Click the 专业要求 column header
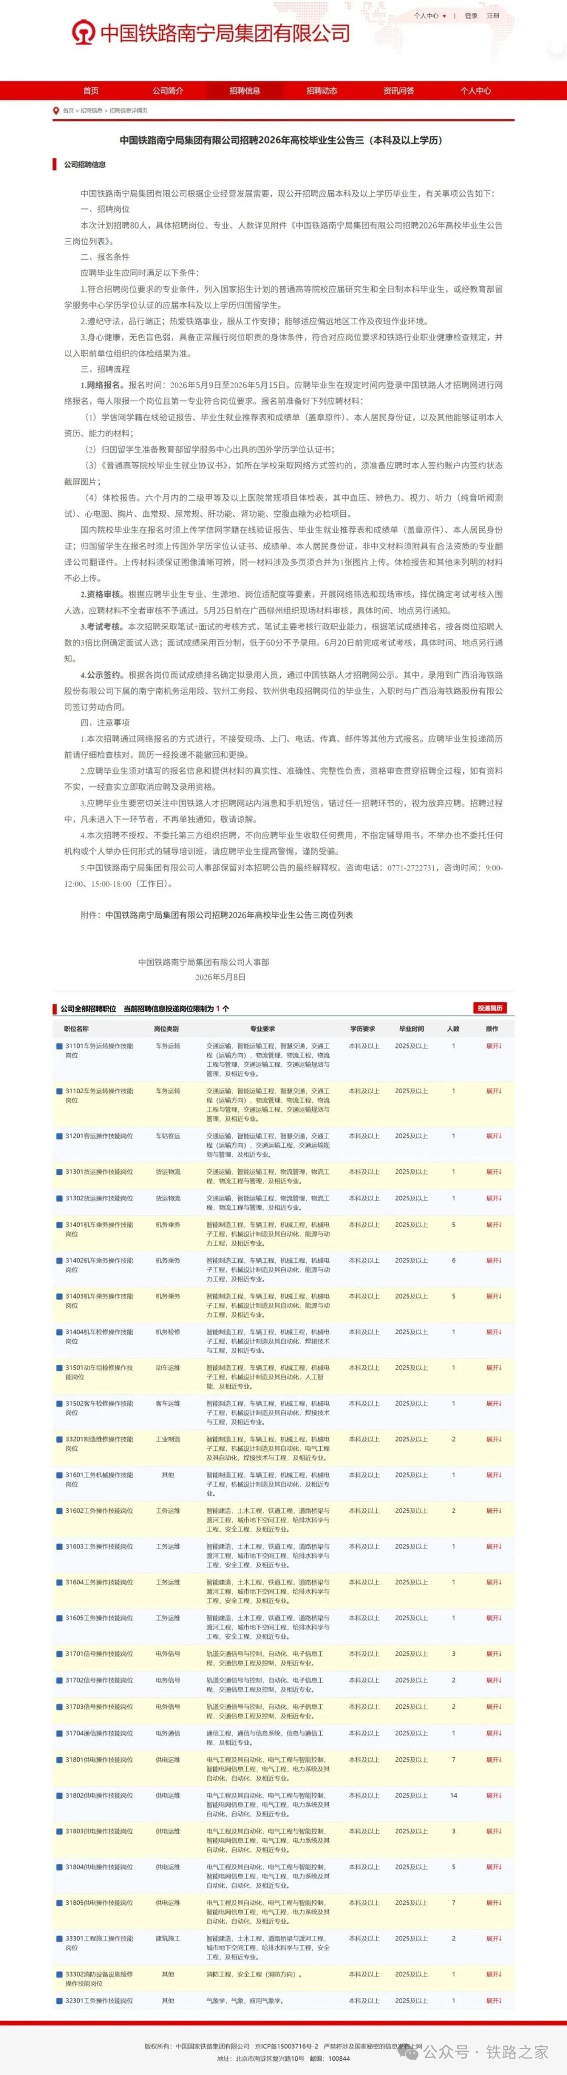Viewport: 567px width, 2075px height. pyautogui.click(x=262, y=1029)
